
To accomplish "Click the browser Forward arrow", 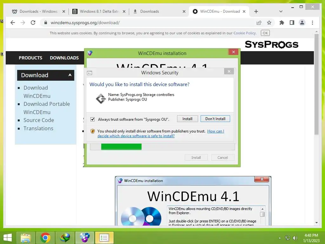I will click(x=23, y=23).
